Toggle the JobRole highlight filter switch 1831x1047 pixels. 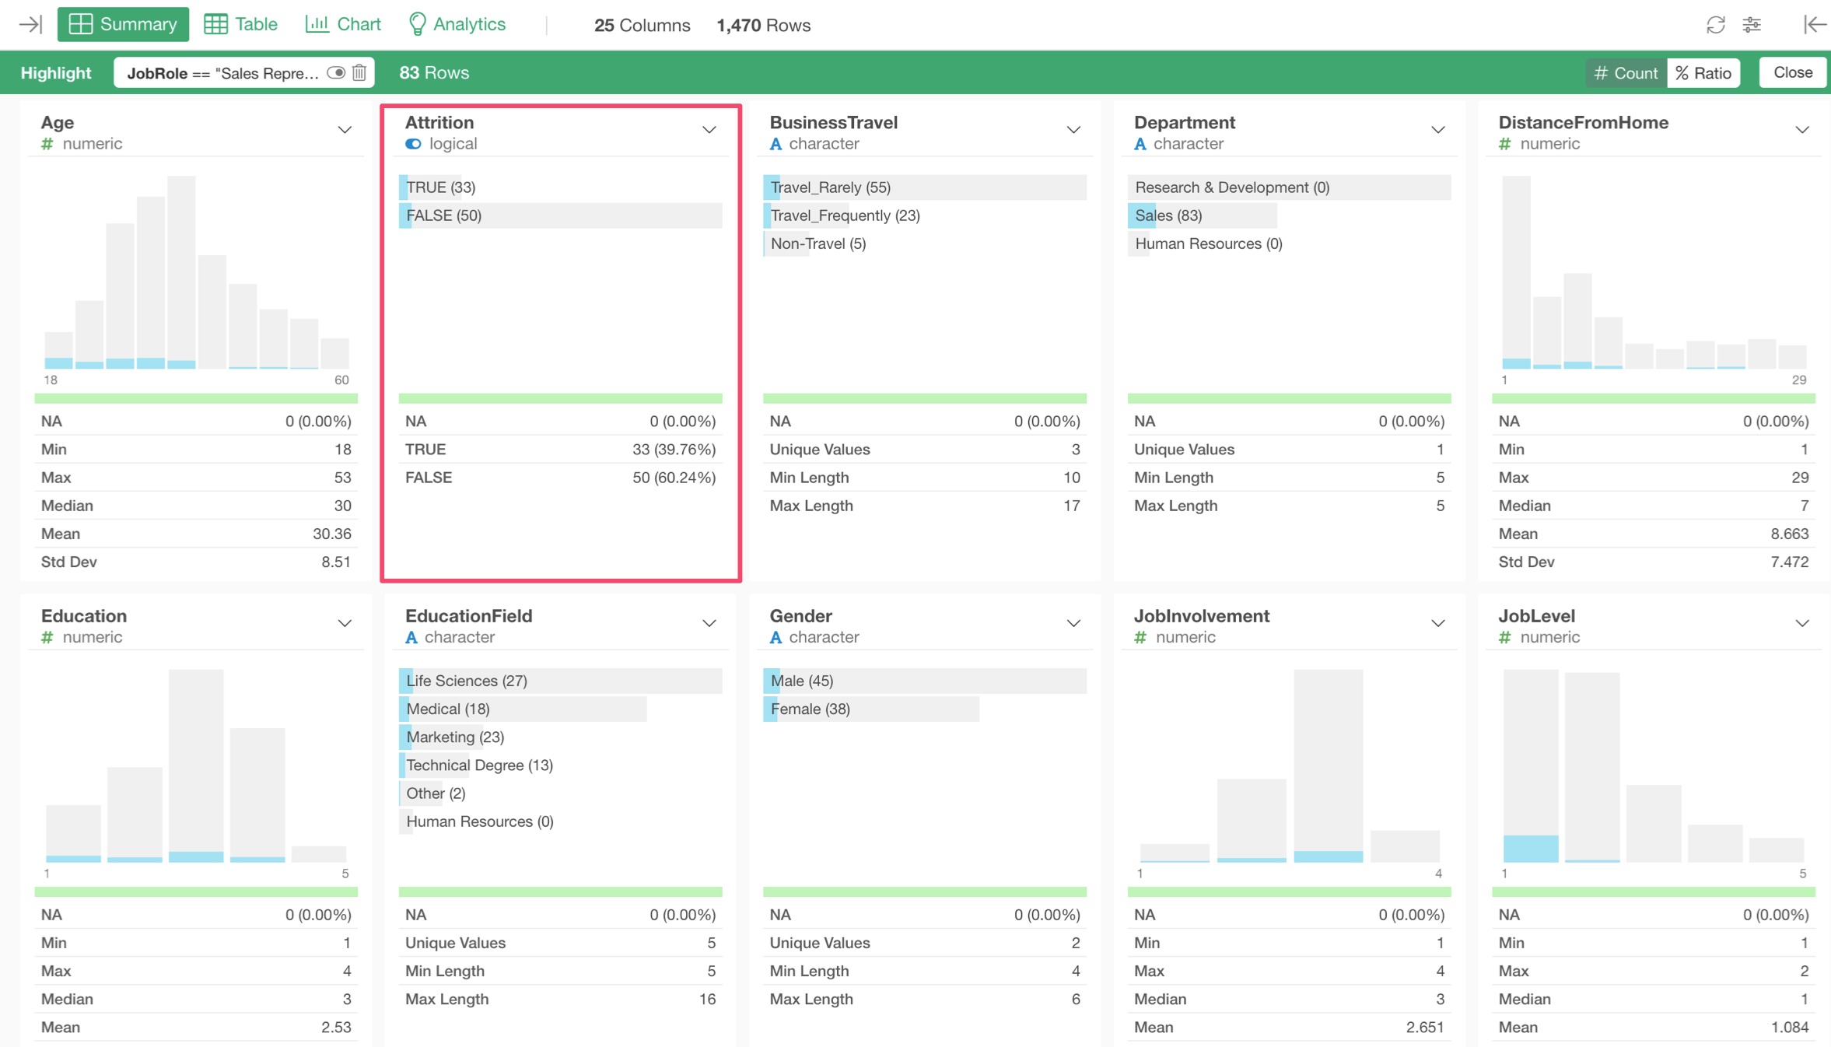[336, 72]
